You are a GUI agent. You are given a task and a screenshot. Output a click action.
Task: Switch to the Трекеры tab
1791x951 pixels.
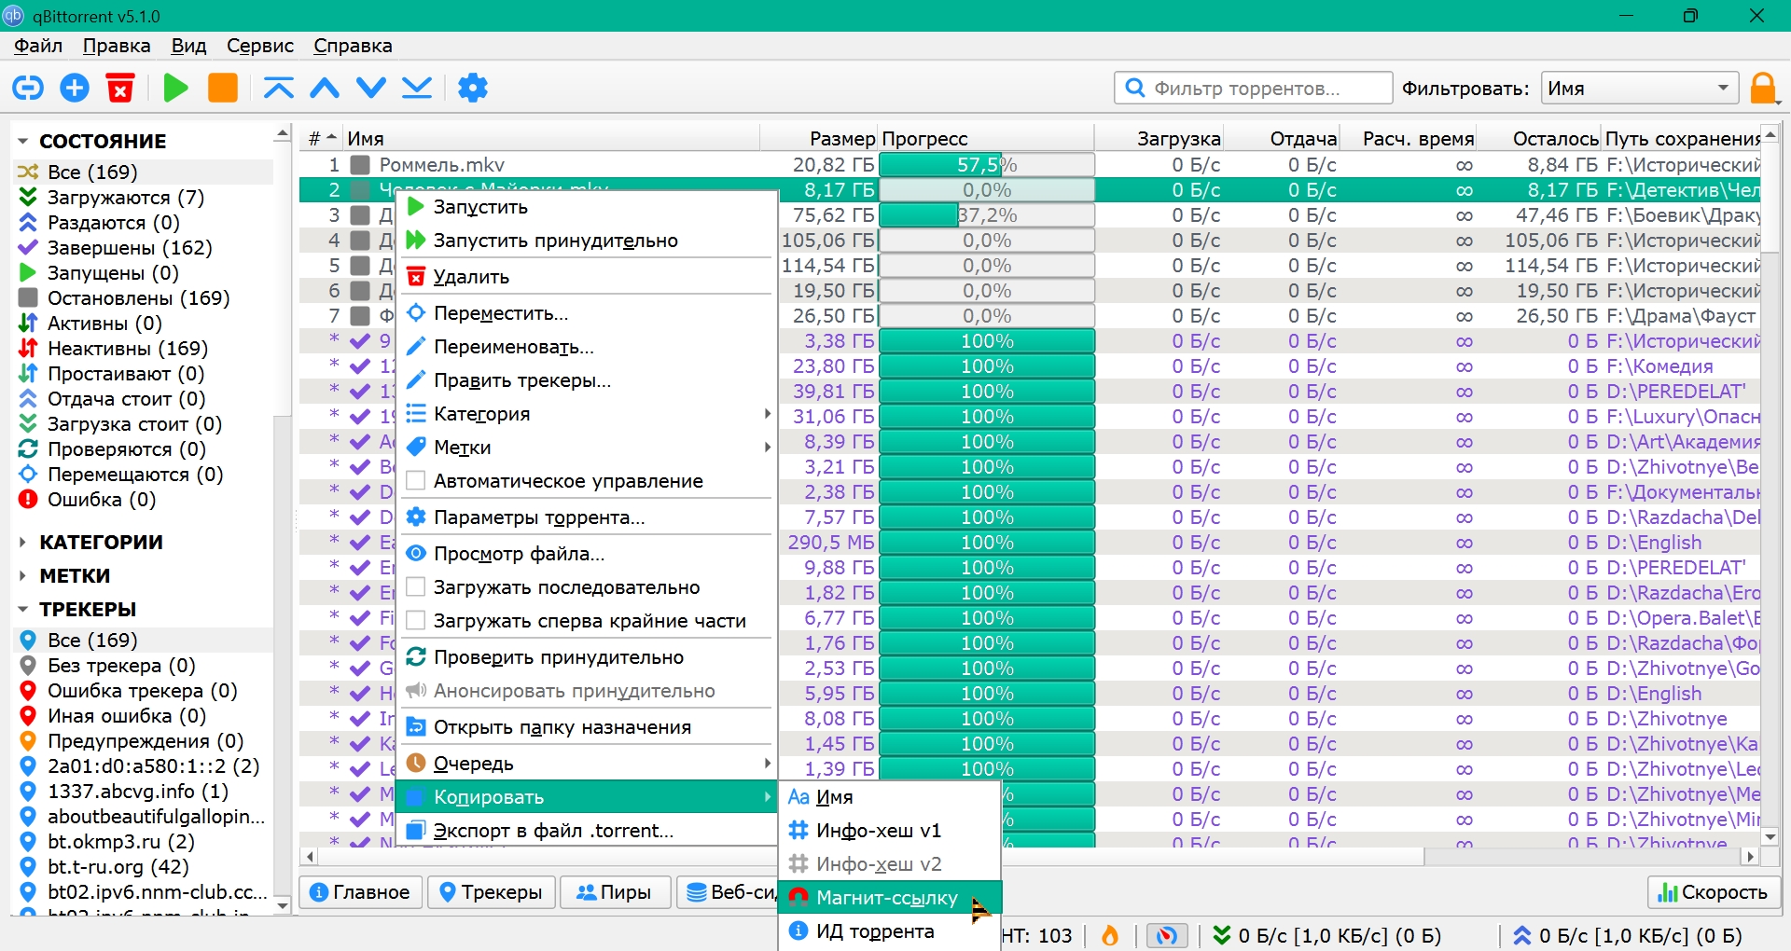(491, 892)
